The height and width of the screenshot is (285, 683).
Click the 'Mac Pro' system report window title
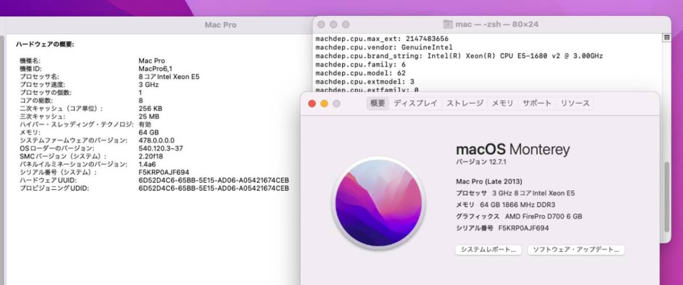220,25
